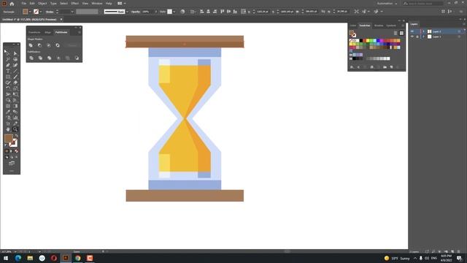
Task: Select the Type tool
Action: (8, 71)
